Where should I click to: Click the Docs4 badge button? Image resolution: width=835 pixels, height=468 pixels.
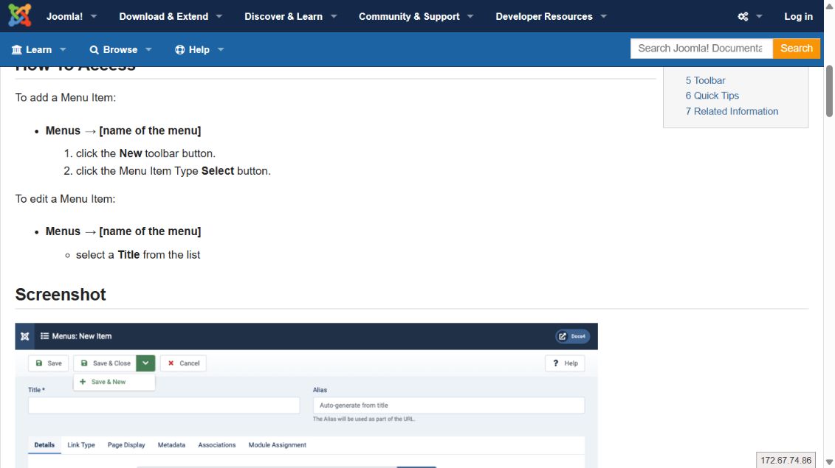572,336
